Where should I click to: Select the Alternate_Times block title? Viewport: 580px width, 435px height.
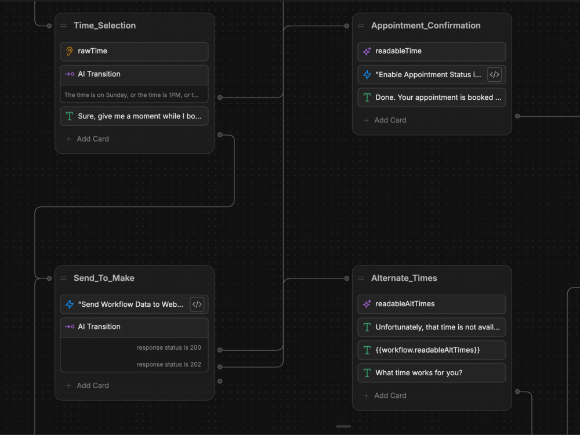point(404,278)
